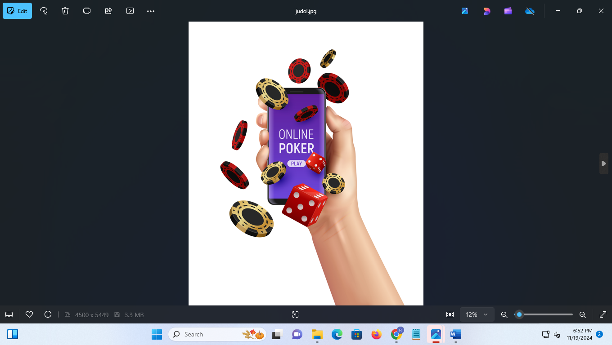
Task: Rotate the image
Action: (x=43, y=10)
